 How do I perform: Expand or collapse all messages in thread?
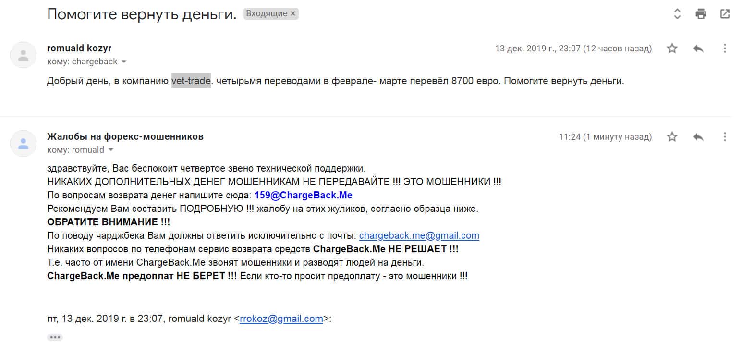pos(677,14)
